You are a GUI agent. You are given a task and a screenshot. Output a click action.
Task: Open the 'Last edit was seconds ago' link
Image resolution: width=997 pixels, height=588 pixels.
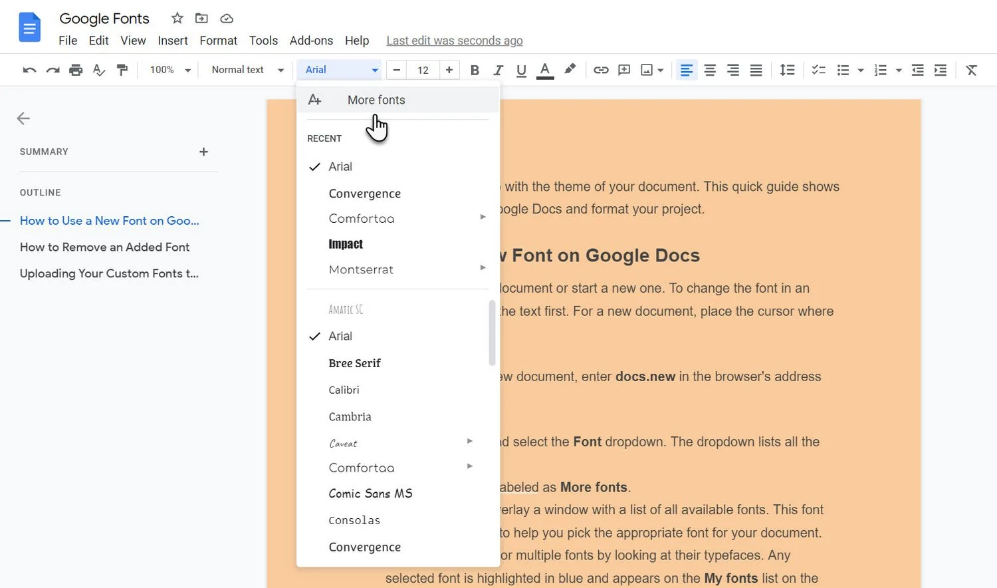tap(455, 41)
